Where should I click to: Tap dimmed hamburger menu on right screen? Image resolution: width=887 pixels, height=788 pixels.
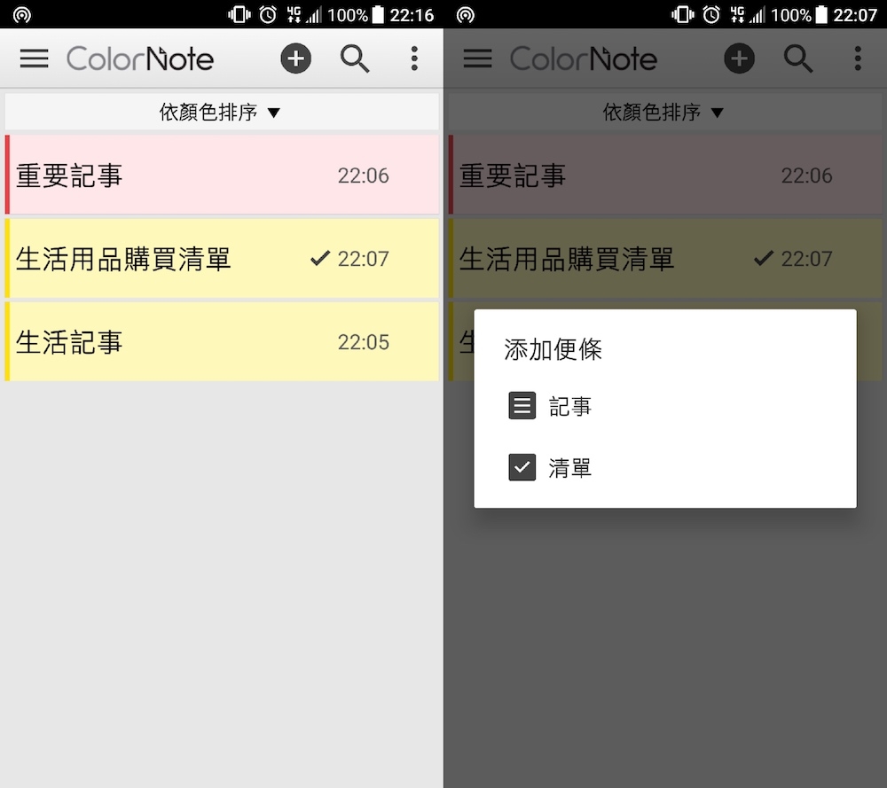click(477, 59)
